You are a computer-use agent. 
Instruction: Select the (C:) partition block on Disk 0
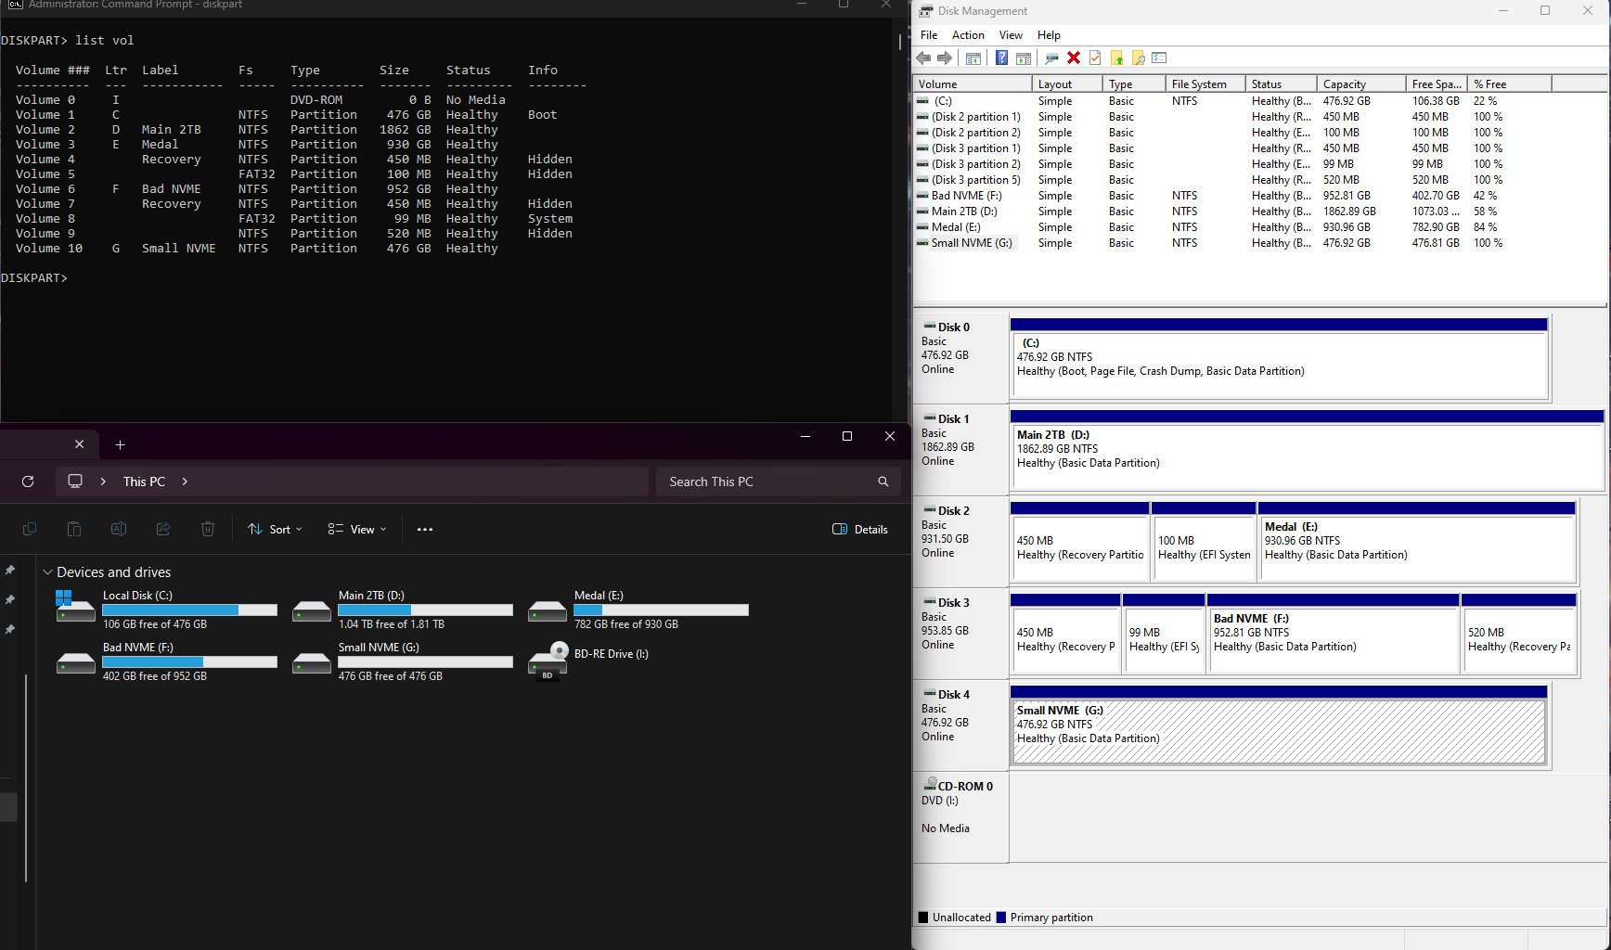[x=1279, y=358]
